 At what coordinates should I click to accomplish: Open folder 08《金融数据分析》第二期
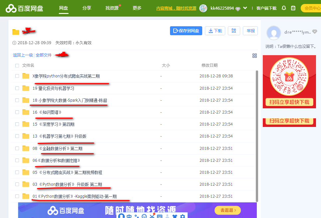tap(58, 149)
